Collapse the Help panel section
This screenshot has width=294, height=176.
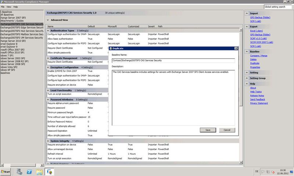click(x=247, y=84)
